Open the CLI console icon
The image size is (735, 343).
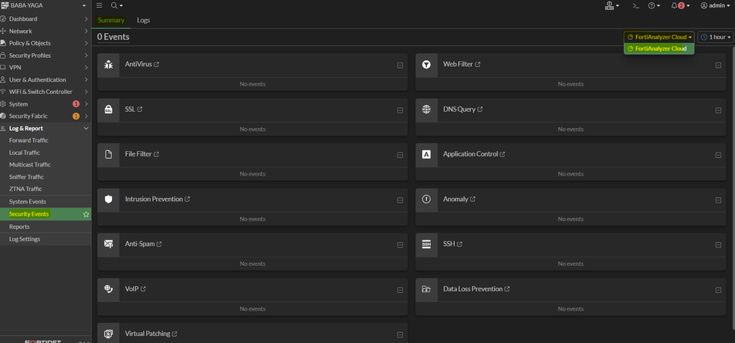pos(635,5)
